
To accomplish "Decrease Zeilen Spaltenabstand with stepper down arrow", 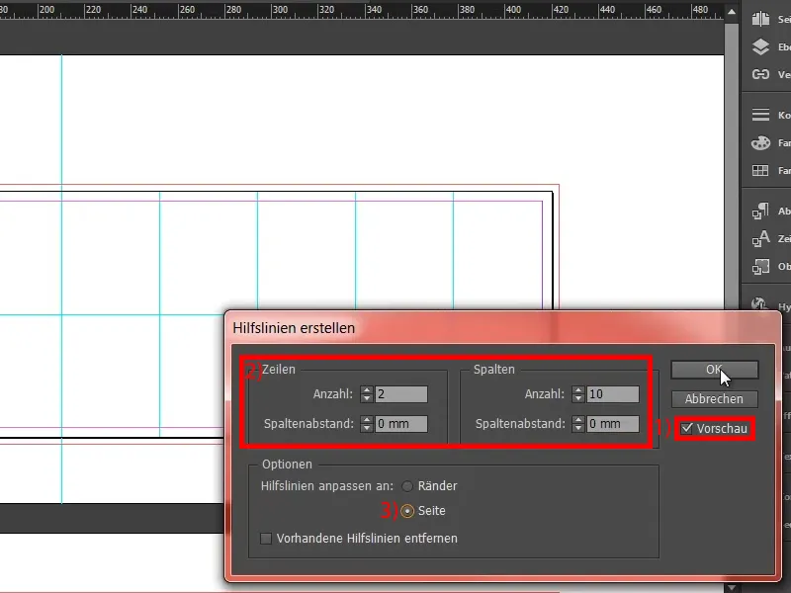I will 367,428.
